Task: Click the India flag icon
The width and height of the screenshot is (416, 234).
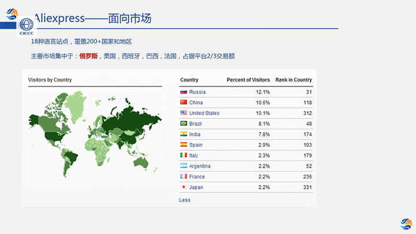Action: pos(184,135)
